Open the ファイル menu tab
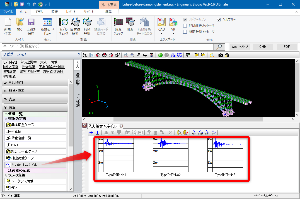The width and height of the screenshot is (300, 199). coord(8,12)
